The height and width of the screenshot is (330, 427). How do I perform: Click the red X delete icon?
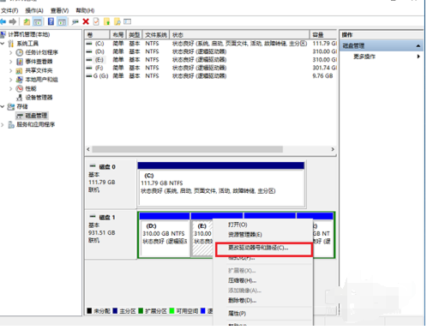[86, 21]
